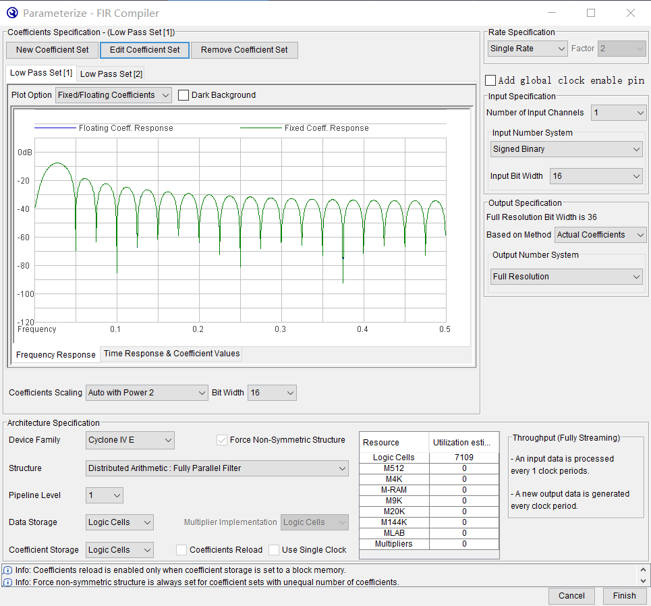Click the M-RAM resource row label
The width and height of the screenshot is (651, 606).
click(394, 490)
